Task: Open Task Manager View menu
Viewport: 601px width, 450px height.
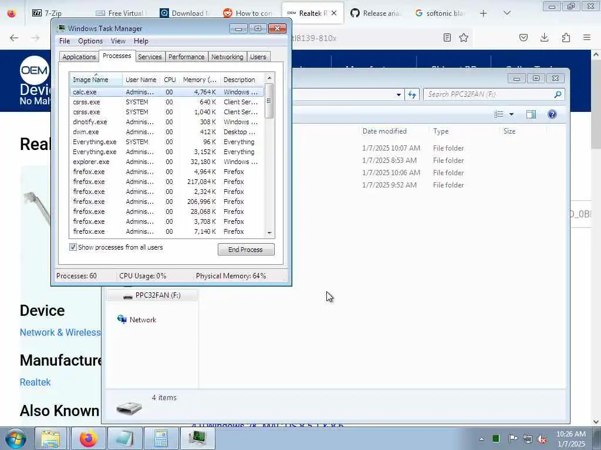Action: pyautogui.click(x=118, y=41)
